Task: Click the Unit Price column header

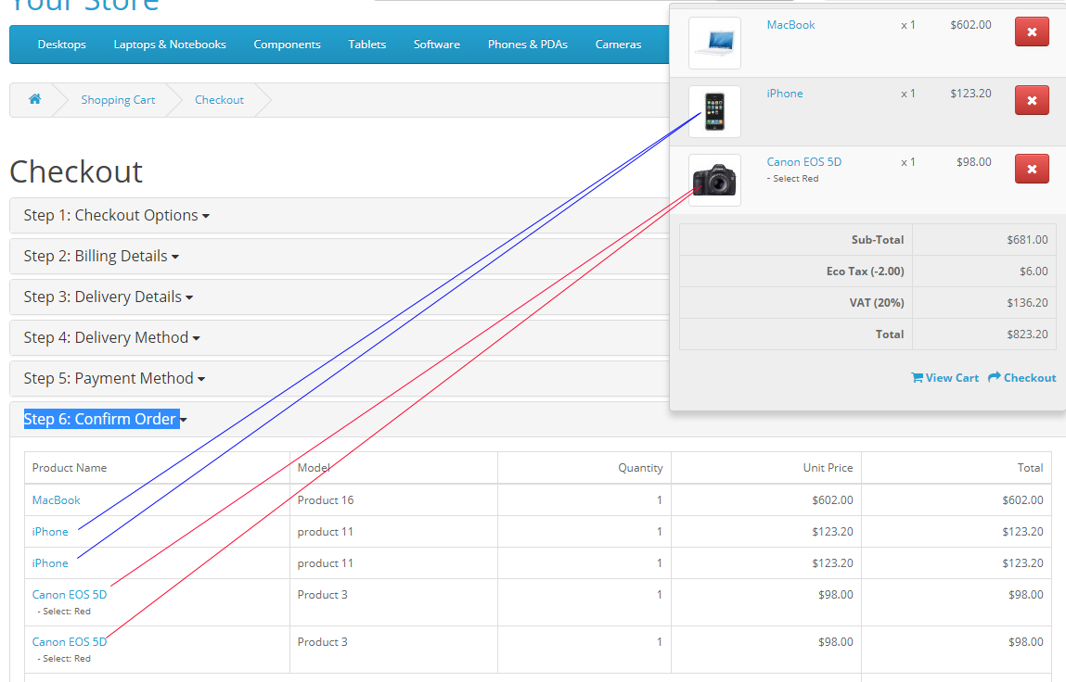Action: (x=828, y=467)
